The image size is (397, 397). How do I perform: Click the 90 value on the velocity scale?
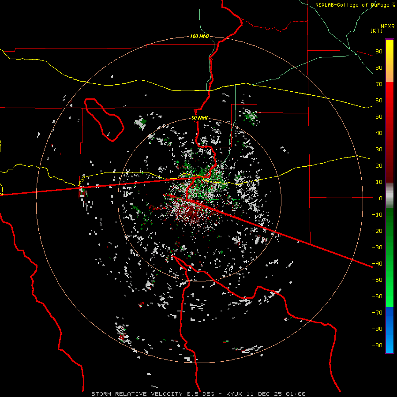[x=379, y=52]
